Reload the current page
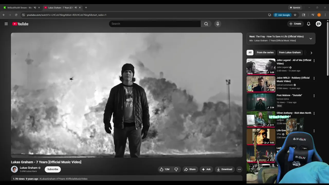The width and height of the screenshot is (329, 185). 16,15
